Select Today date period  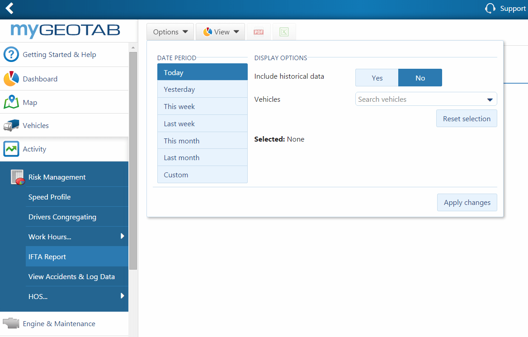[203, 72]
